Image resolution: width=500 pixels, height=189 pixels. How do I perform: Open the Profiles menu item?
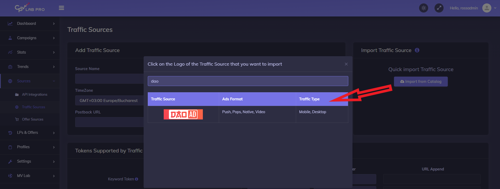[x=30, y=147]
